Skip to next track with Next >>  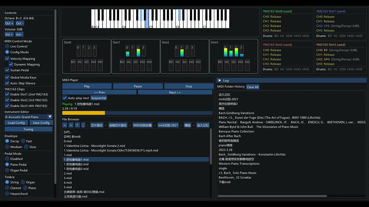(x=175, y=92)
